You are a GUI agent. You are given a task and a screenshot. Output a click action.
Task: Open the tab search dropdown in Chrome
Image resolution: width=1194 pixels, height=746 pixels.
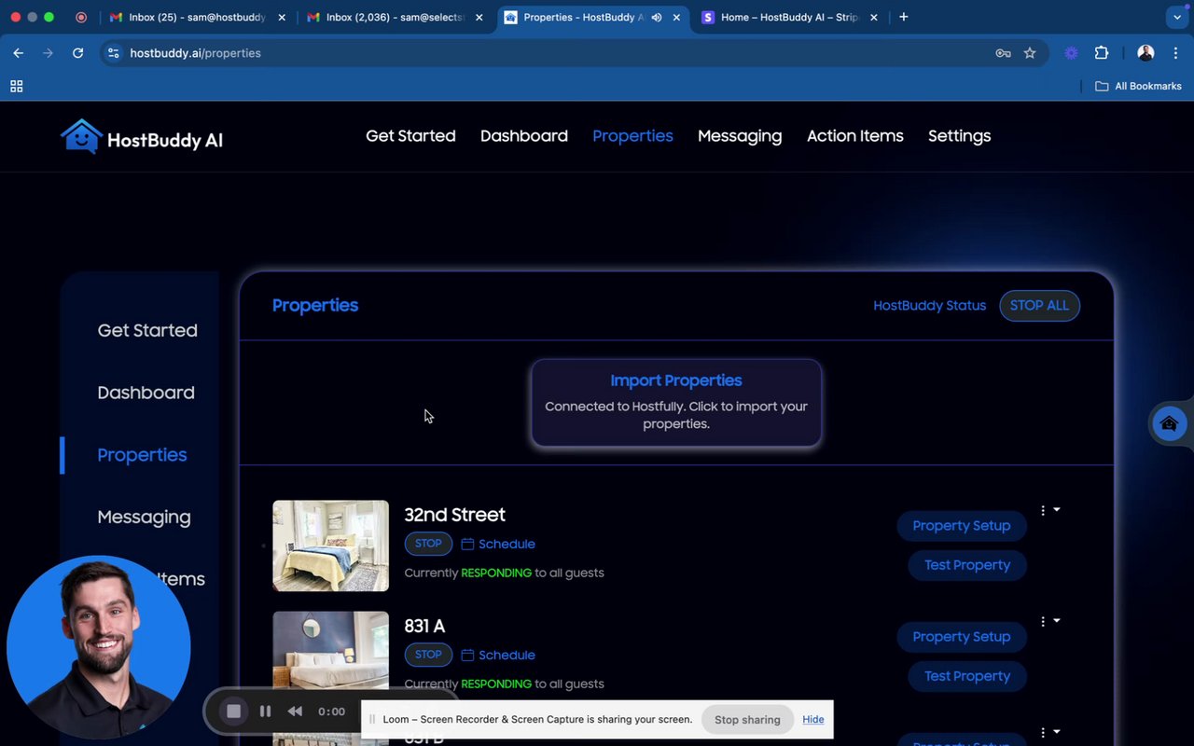(1176, 17)
